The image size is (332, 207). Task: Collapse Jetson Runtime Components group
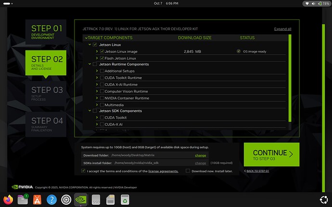(89, 64)
